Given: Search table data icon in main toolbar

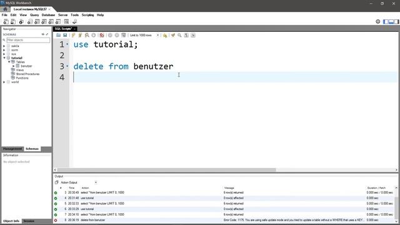Looking at the screenshot, I should (x=67, y=22).
